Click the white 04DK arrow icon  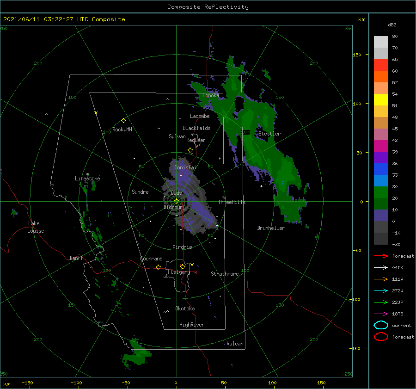(381, 267)
